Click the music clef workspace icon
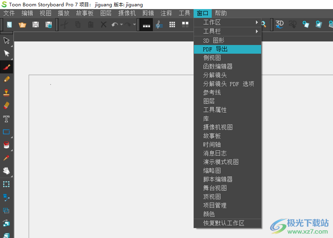Screen dimensions: 333x238 point(159,25)
